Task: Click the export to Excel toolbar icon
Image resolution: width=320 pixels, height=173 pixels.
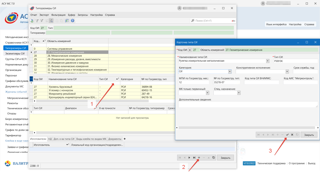Action: (32, 21)
